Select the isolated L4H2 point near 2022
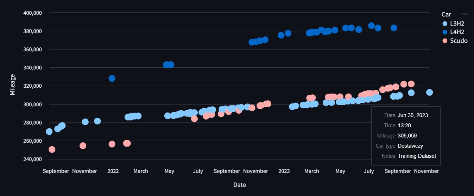The height and width of the screenshot is (196, 474). pyautogui.click(x=112, y=78)
